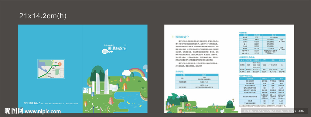Click the phone number 28386922
The width and height of the screenshot is (311, 117).
(34, 103)
